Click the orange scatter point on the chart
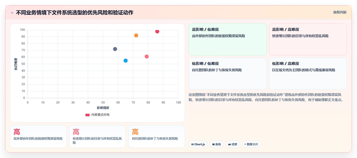Viewport: 357px width, 158px height. click(136, 35)
